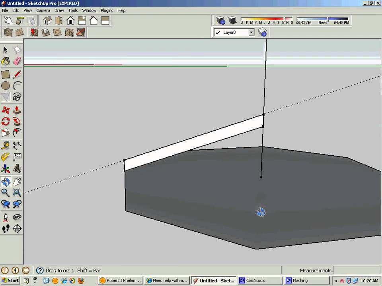Screen dimensions: 382x286
Task: Open the Layer Manager icon
Action: coord(262,32)
